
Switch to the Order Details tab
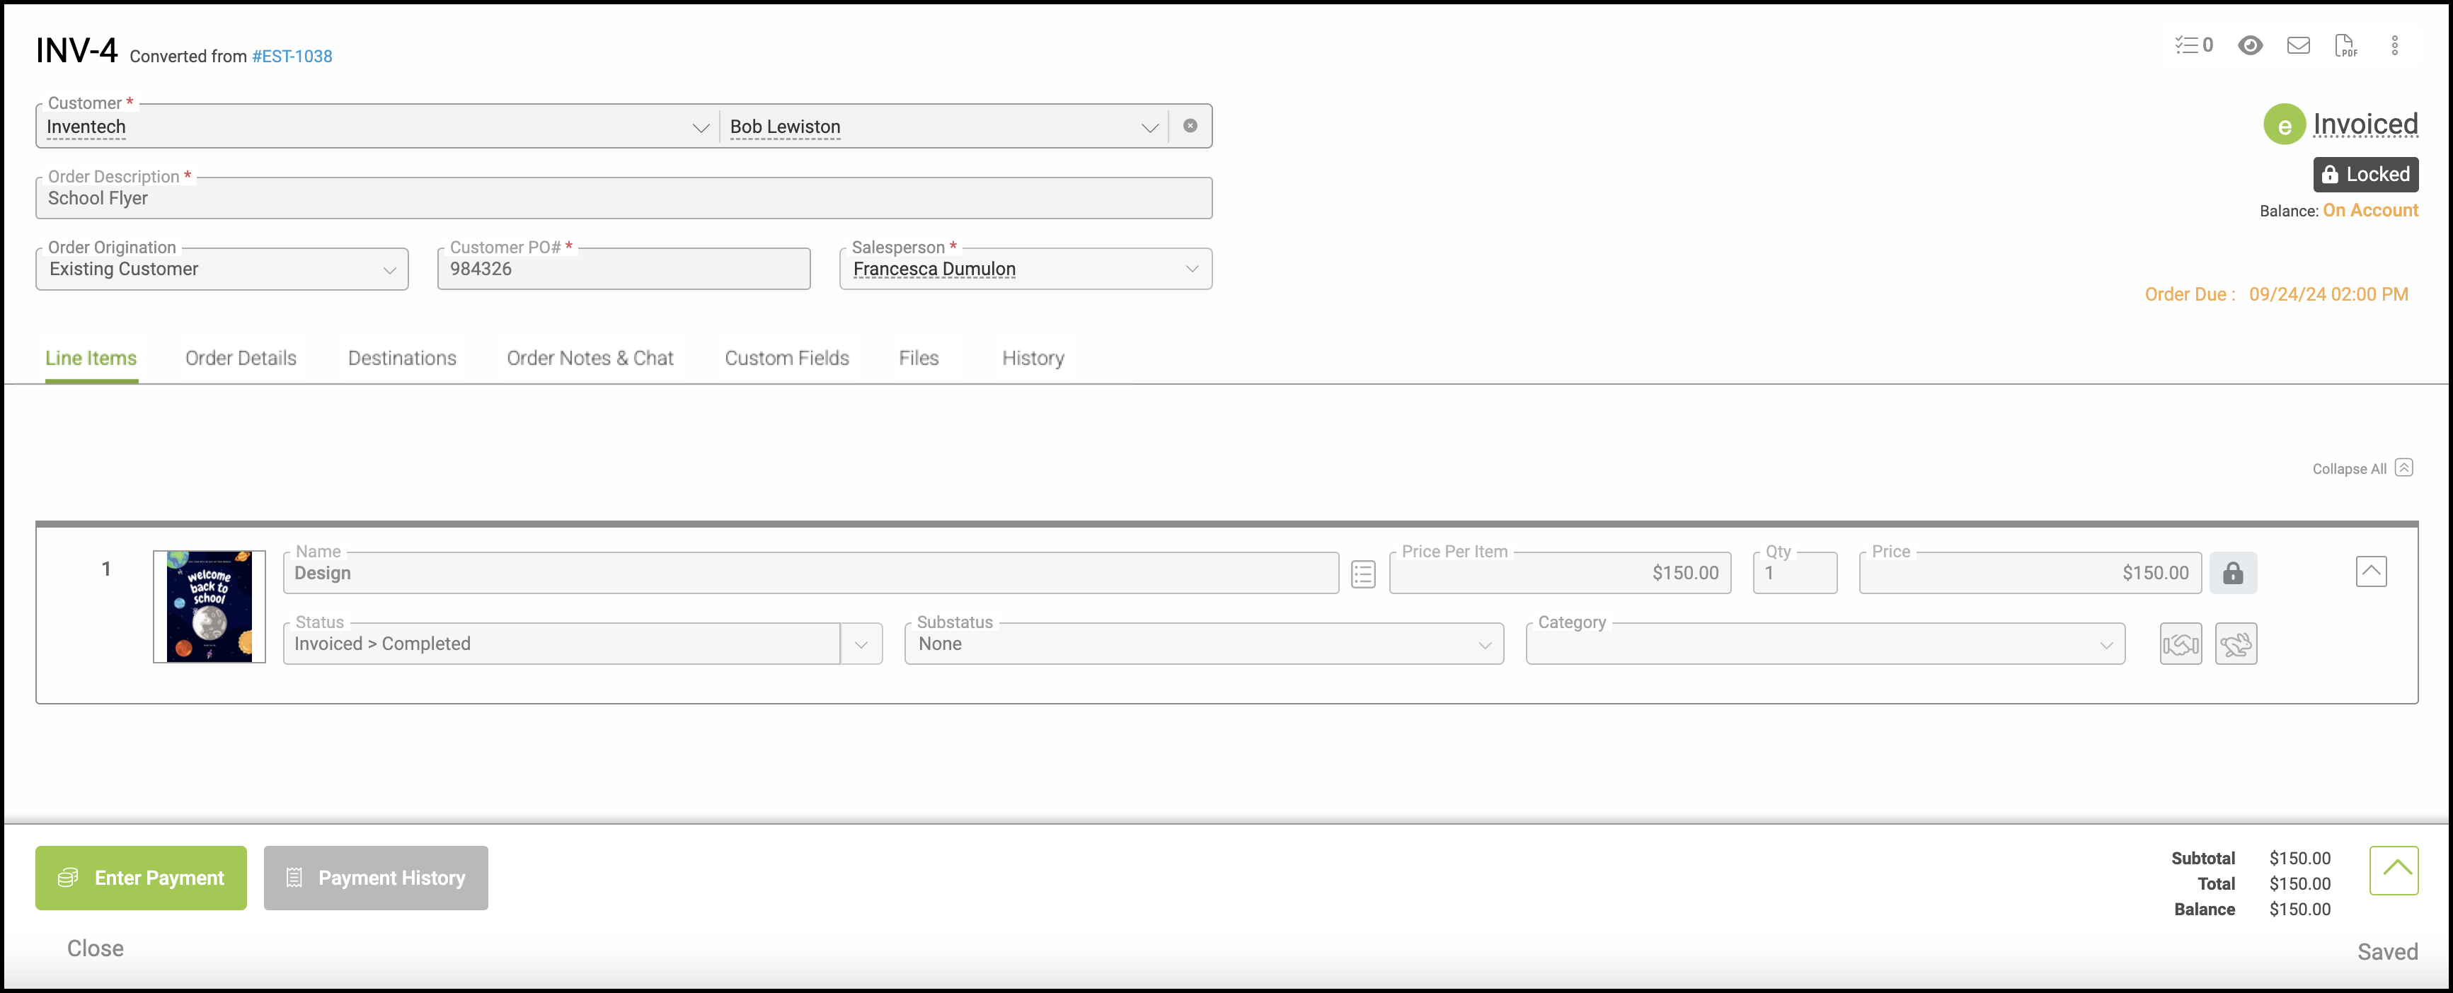pyautogui.click(x=241, y=358)
